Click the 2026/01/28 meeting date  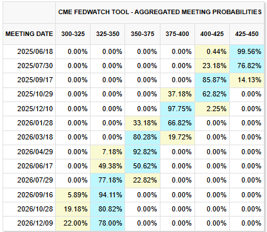35,123
